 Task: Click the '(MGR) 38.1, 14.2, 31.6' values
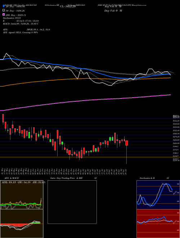[38, 30]
